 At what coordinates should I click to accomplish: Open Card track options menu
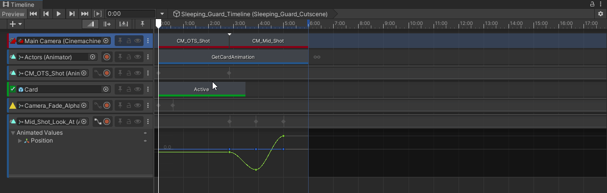point(148,90)
